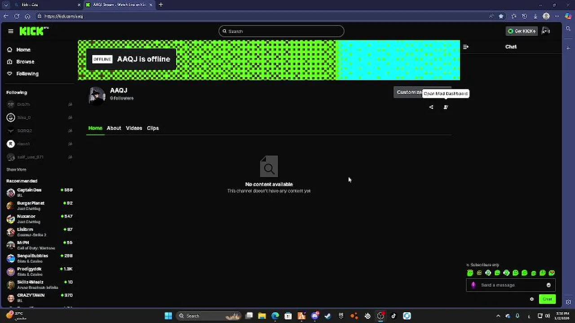575x323 pixels.
Task: Open Microsoft Edge from the taskbar
Action: [275, 316]
